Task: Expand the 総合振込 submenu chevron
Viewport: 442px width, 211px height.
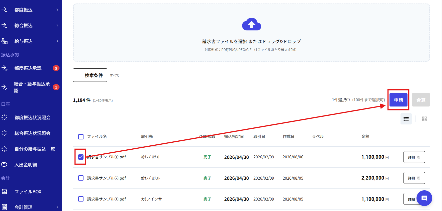Action: (x=57, y=25)
